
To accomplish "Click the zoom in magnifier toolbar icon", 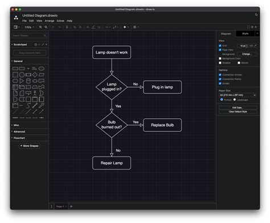I will pyautogui.click(x=40, y=27).
